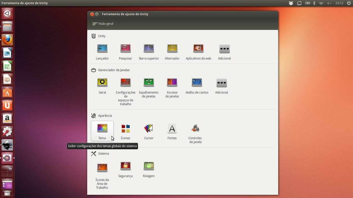Open Espalhamento de janelas settings

coord(149,82)
